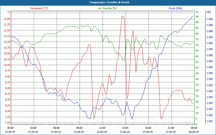
Task: Click the '12,00' temperature axis value
Action: [x=7, y=19]
